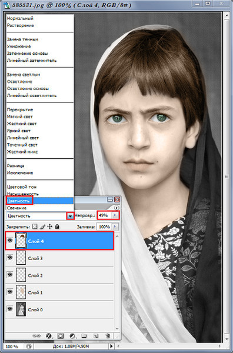Choose Исключение blend mode
233x353 pixels.
coord(20,172)
